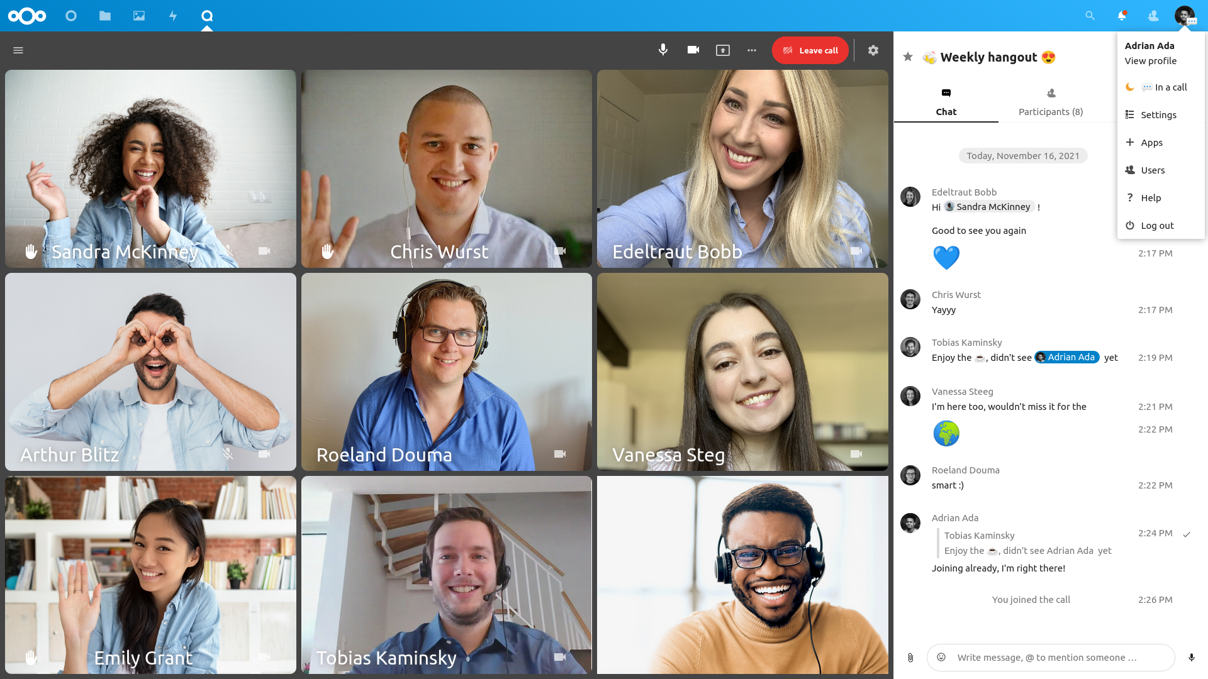Click the screen share icon

point(723,50)
